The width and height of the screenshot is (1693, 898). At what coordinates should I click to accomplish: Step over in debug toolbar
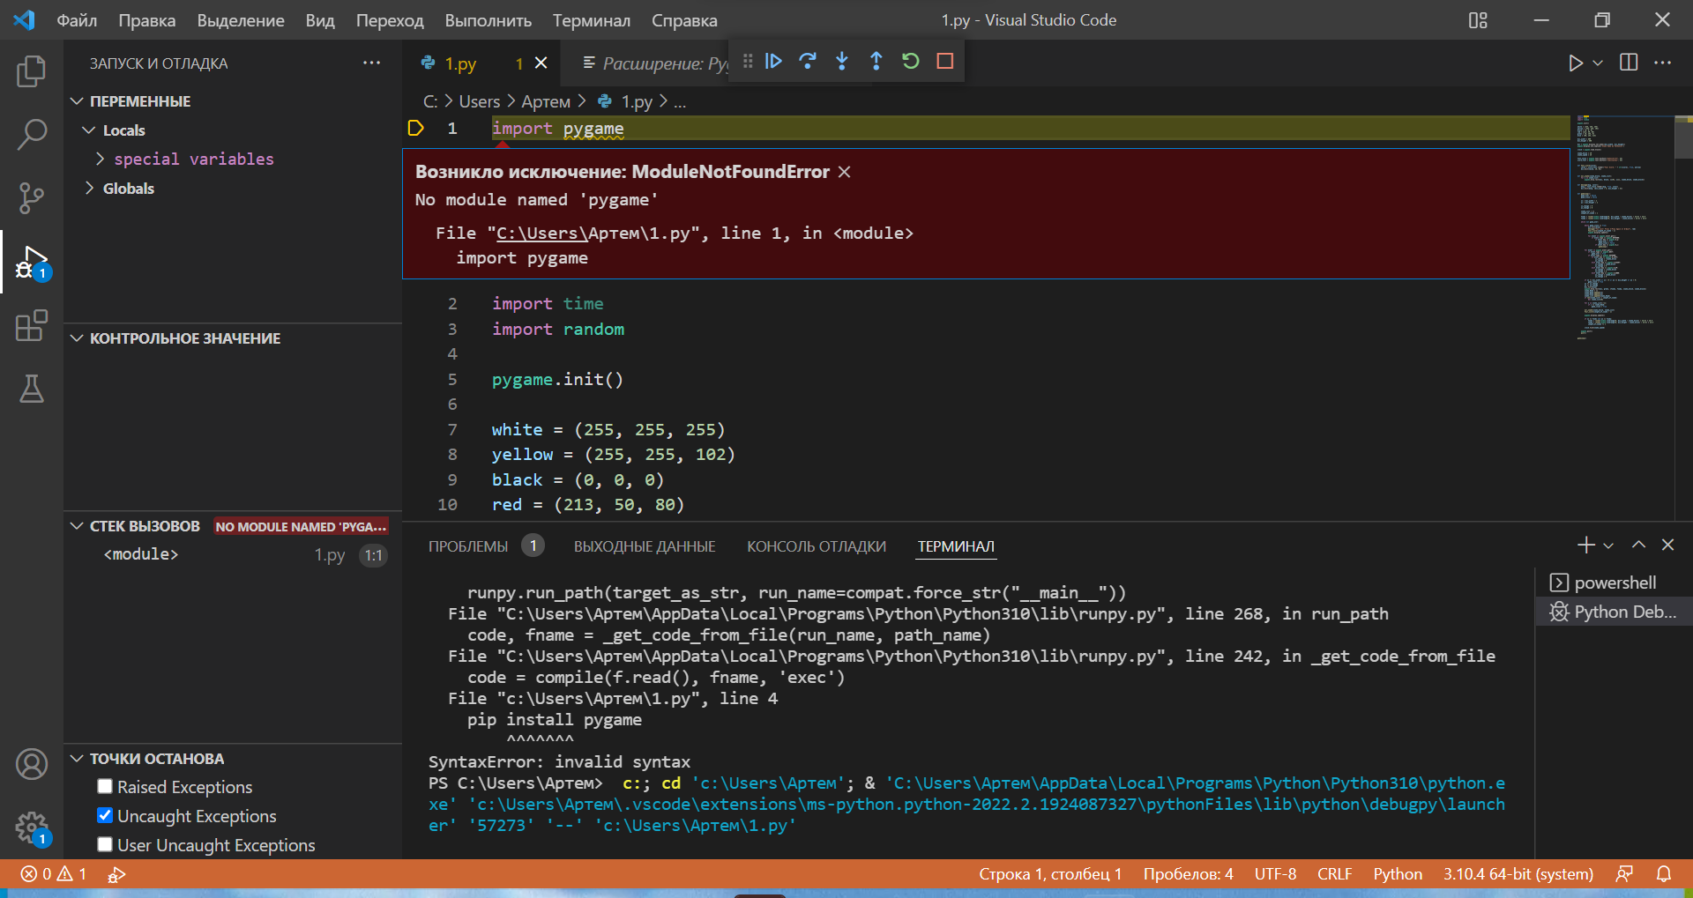click(808, 61)
